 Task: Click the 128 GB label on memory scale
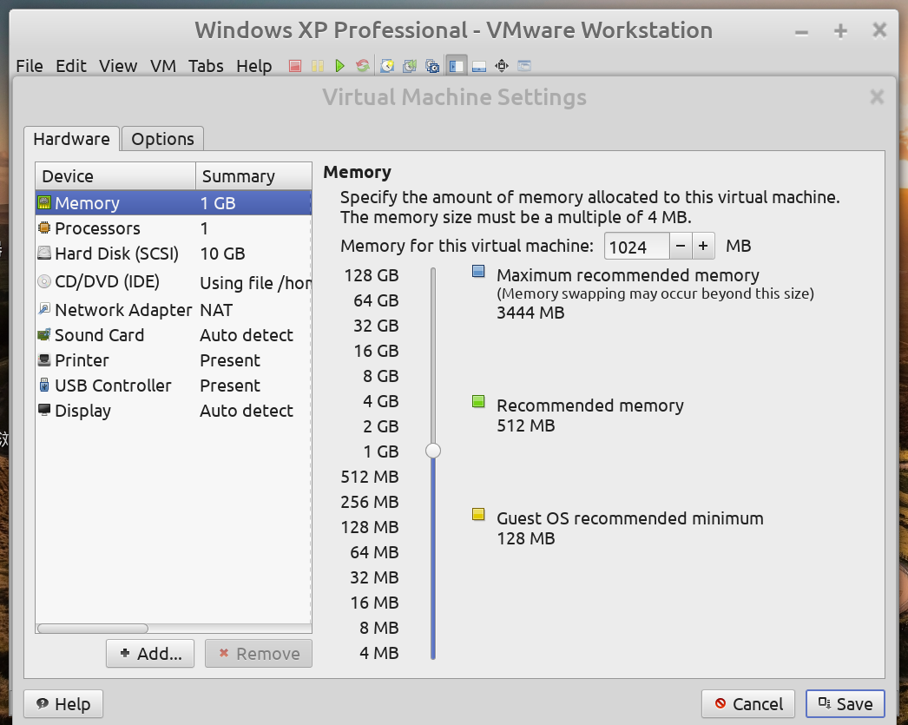pos(372,275)
